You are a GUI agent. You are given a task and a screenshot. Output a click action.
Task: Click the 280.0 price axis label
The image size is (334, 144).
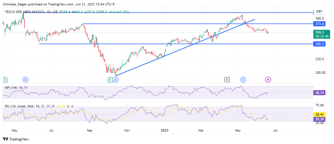pyautogui.click(x=320, y=18)
